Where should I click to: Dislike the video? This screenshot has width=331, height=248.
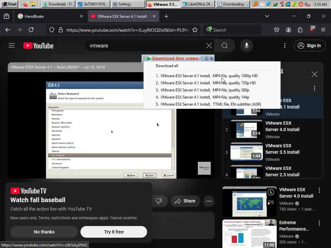point(159,201)
